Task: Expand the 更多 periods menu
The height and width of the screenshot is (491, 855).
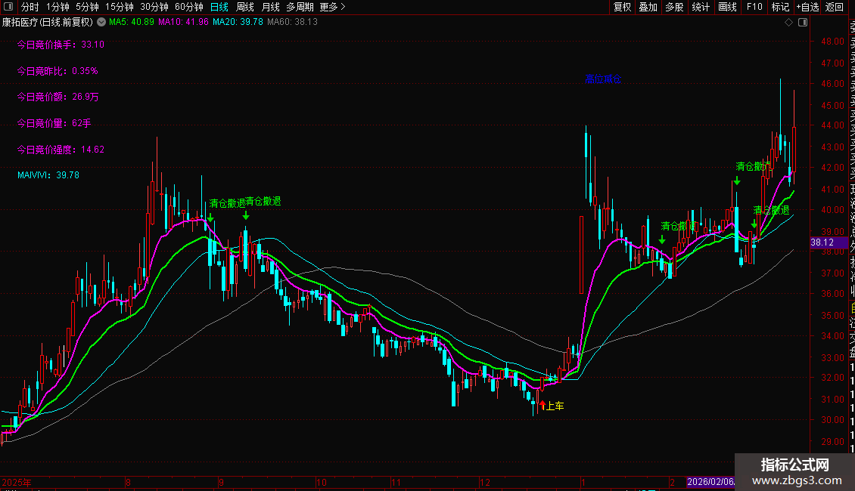Action: pos(332,7)
